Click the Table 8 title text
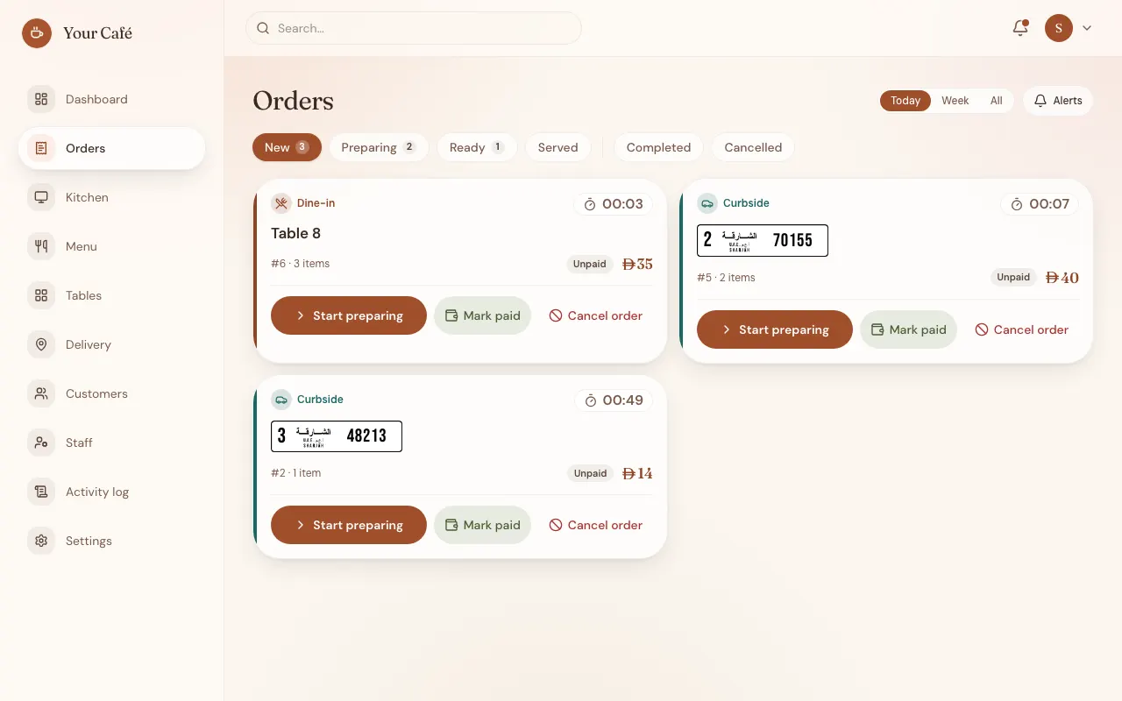1122x701 pixels. click(x=295, y=233)
